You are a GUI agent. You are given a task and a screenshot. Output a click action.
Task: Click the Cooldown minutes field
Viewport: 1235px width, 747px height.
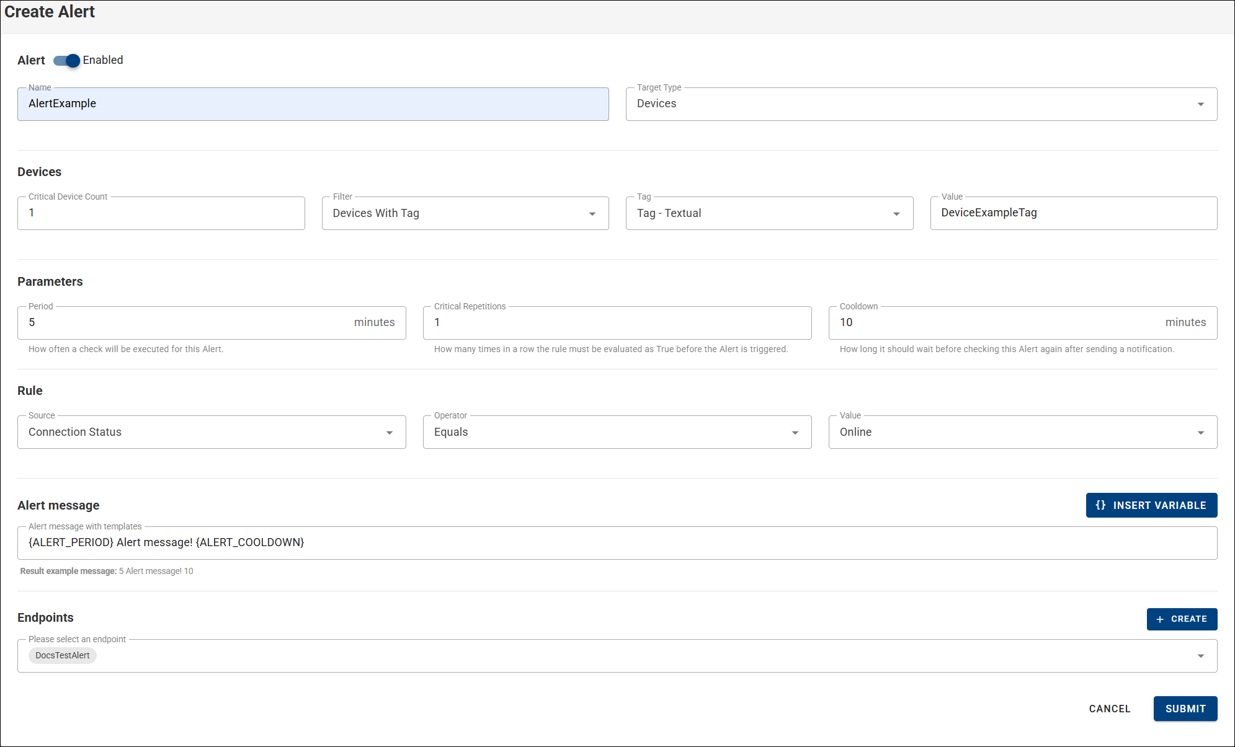click(1023, 322)
